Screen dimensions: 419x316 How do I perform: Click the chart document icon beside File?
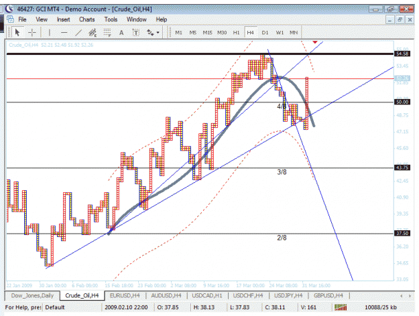10,19
